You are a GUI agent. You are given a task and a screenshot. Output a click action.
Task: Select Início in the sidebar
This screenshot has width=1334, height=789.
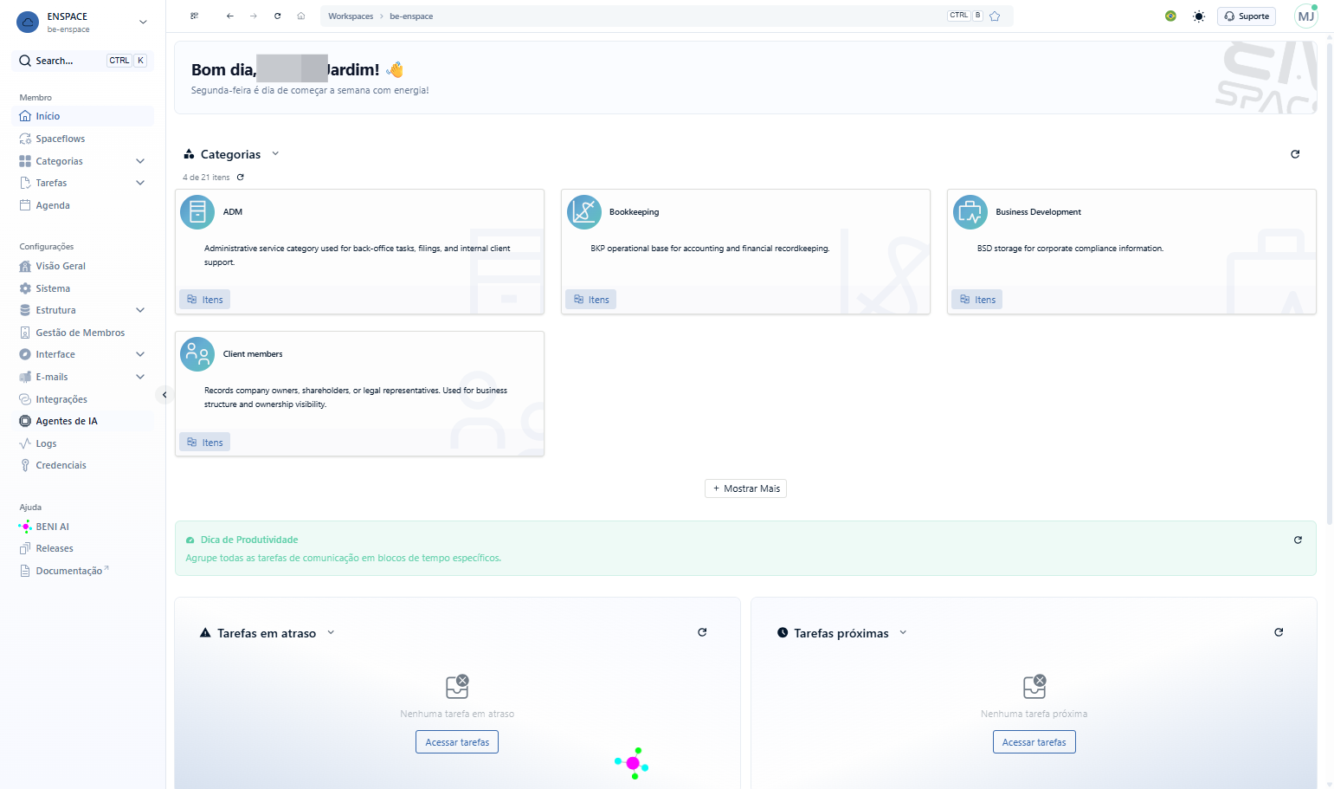pyautogui.click(x=83, y=116)
